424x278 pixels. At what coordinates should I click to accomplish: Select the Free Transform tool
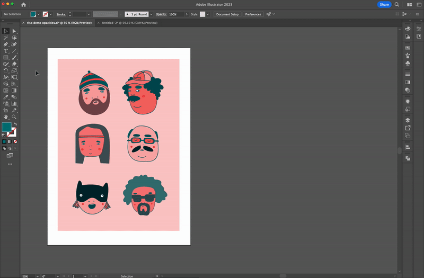point(14,77)
